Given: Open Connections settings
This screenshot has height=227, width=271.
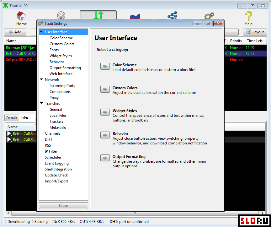Looking at the screenshot, I should click(60, 92).
